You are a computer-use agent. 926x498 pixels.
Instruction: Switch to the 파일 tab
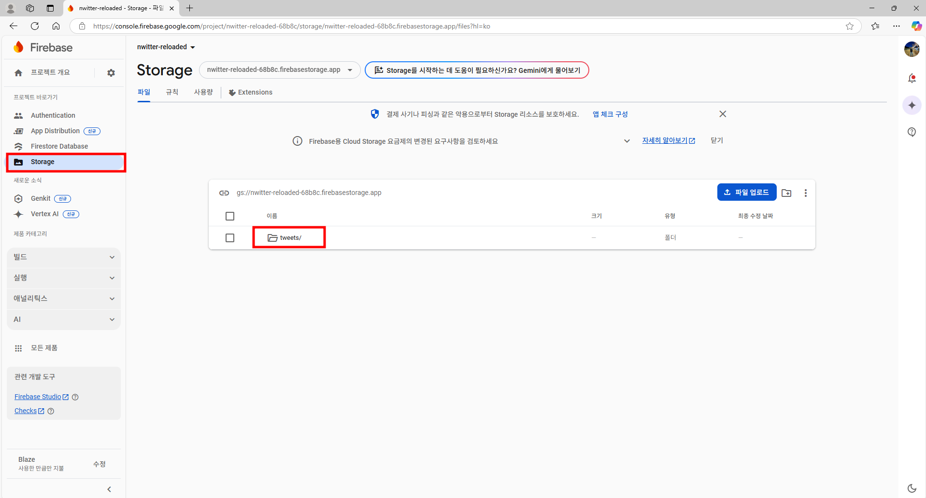[144, 92]
